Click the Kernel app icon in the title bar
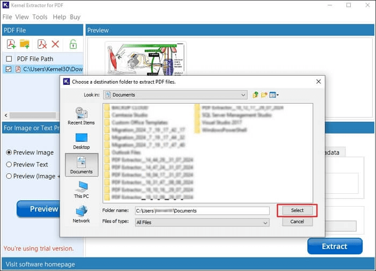Viewport: 376px width, 271px height. coord(6,5)
